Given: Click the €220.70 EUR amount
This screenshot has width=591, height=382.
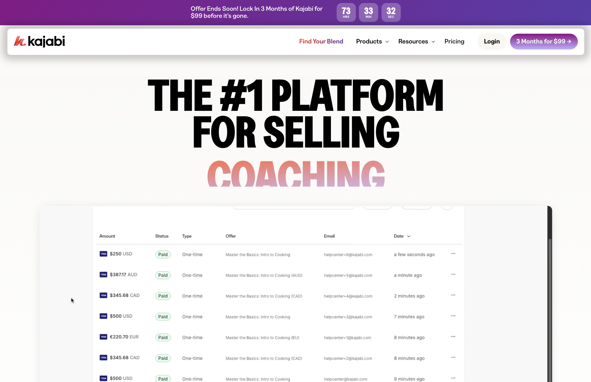Looking at the screenshot, I should [124, 337].
